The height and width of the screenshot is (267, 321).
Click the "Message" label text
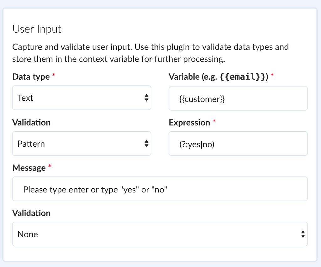tap(29, 168)
